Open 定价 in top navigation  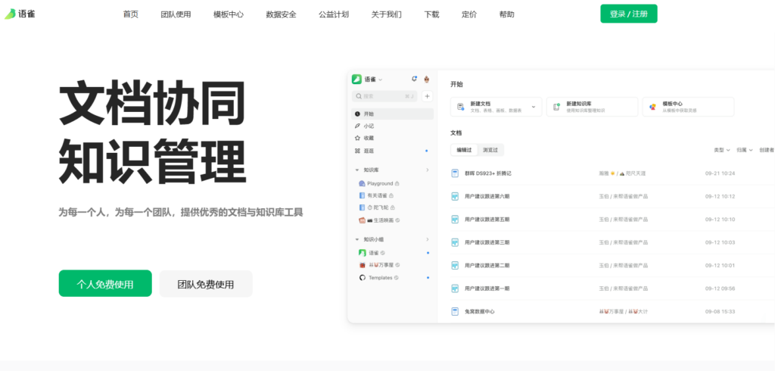pos(469,14)
